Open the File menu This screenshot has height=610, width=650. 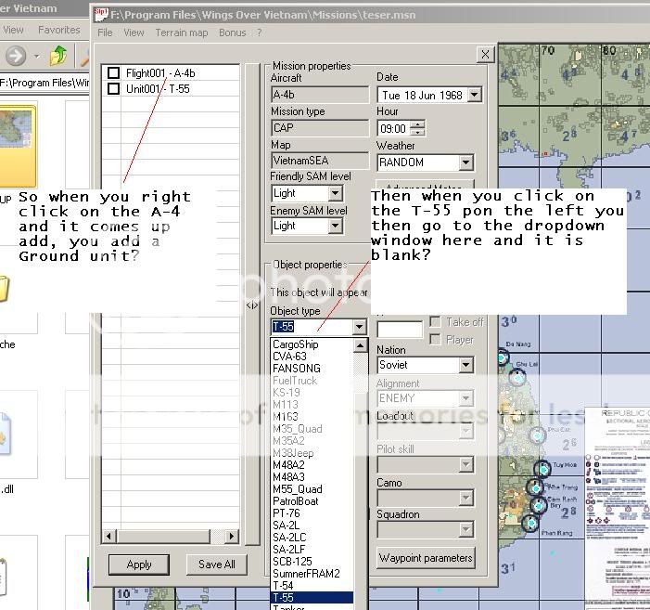click(105, 32)
